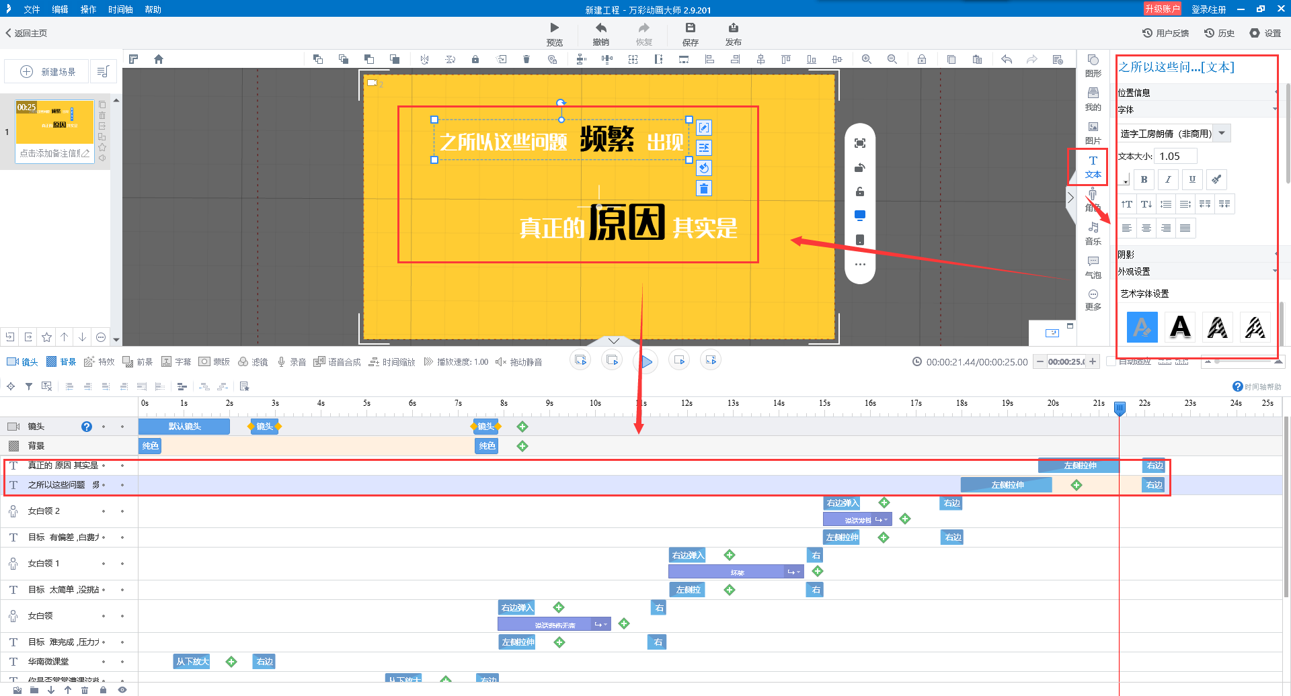Open the 气泡 bubble panel
The height and width of the screenshot is (696, 1291).
[1093, 267]
